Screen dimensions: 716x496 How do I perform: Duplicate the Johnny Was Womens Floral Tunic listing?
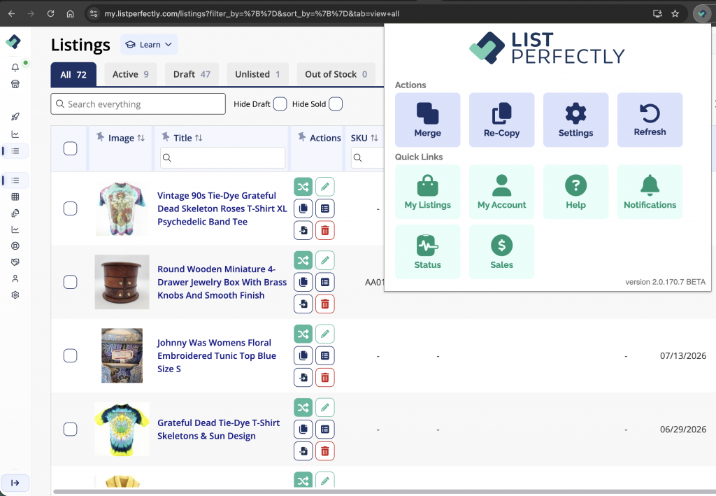(303, 355)
